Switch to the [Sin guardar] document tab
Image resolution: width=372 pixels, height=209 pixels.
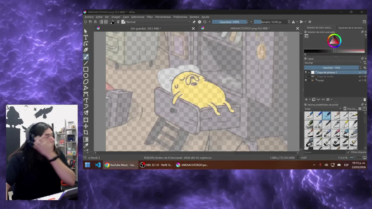point(146,28)
